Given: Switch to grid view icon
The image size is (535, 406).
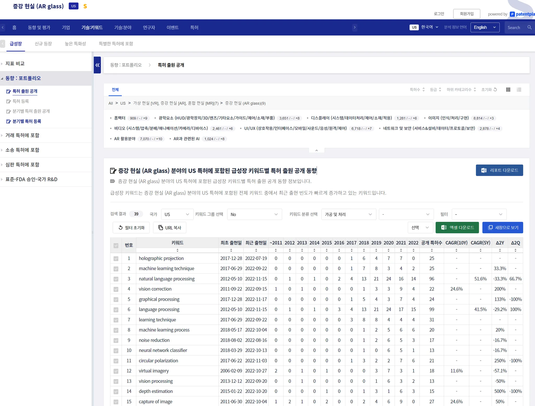Looking at the screenshot, I should 508,90.
